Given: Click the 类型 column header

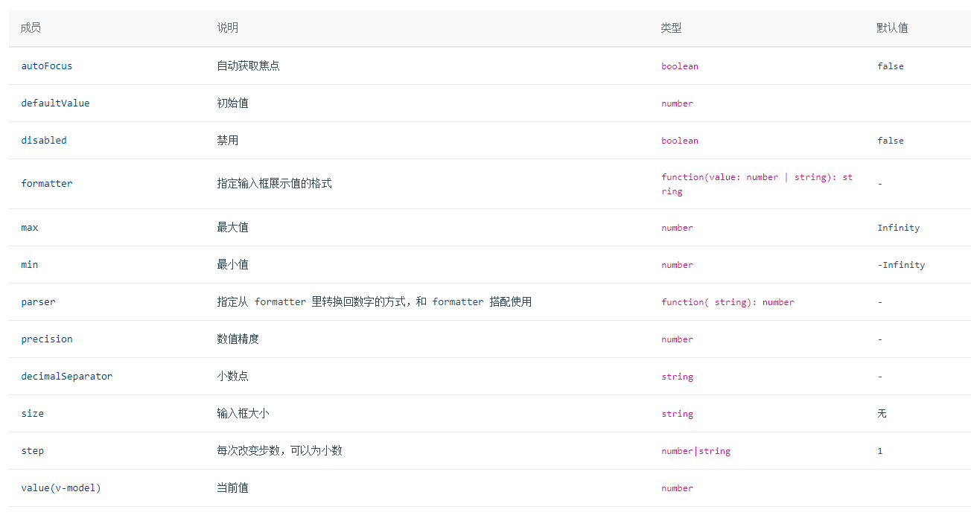Looking at the screenshot, I should (x=668, y=28).
